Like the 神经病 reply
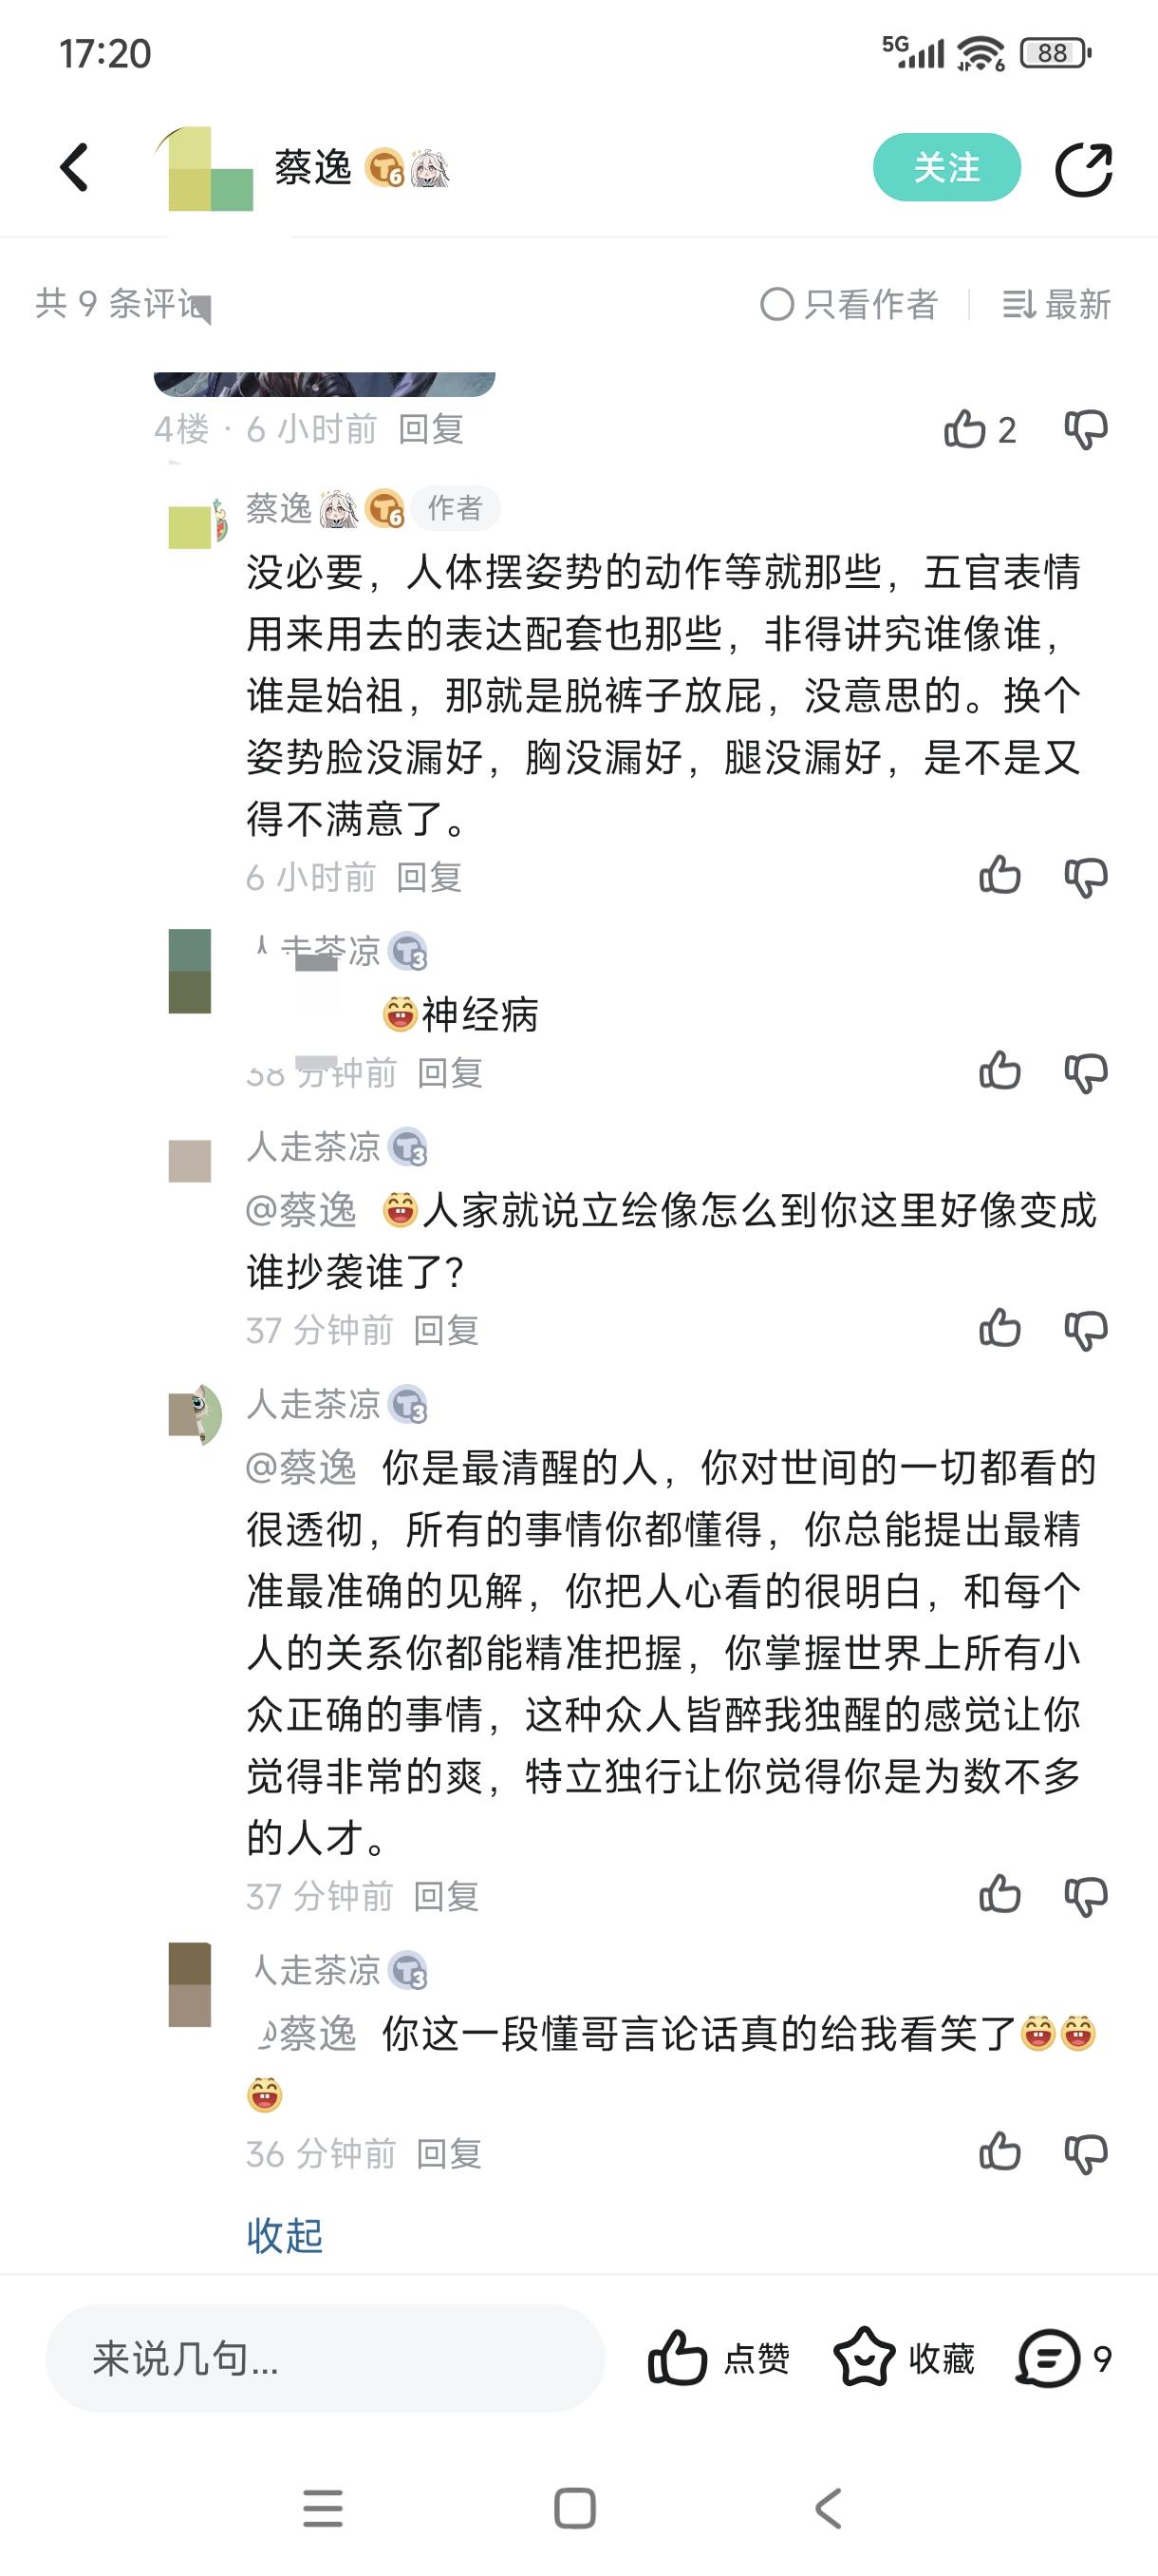Screen dimensions: 1158x2576 click(x=999, y=1071)
